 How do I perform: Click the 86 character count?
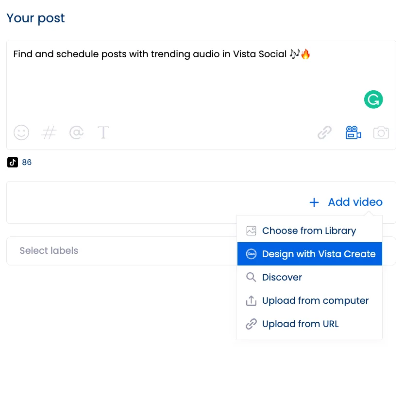pyautogui.click(x=27, y=163)
